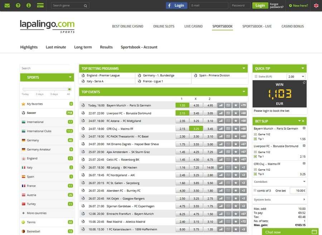Open statistics icon for Bayern Munich - Paris St Germain
The height and width of the screenshot is (235, 322).
[x=221, y=105]
